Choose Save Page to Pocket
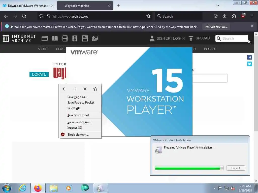The image size is (258, 193). pyautogui.click(x=81, y=103)
